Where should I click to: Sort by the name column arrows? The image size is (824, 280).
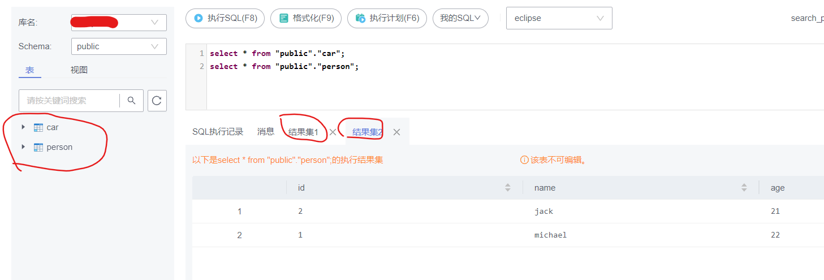tap(744, 188)
